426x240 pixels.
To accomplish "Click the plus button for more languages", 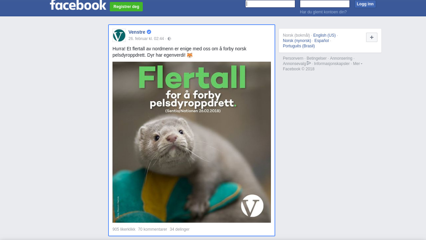I will coord(372,37).
